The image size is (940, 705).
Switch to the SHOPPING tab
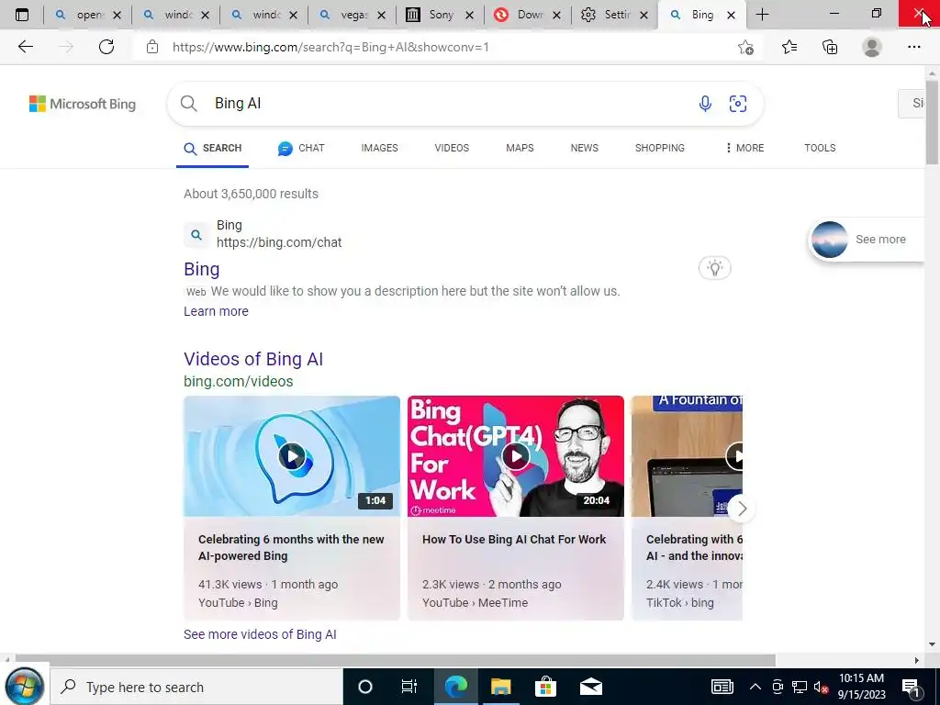[659, 148]
